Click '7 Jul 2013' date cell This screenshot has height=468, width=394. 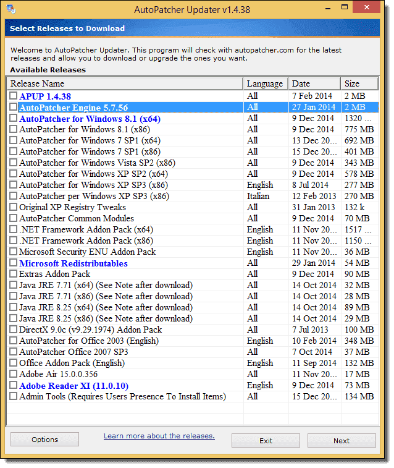point(310,330)
